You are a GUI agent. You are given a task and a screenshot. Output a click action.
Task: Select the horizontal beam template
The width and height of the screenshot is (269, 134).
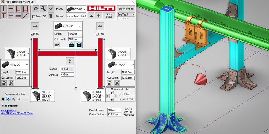tap(11, 9)
